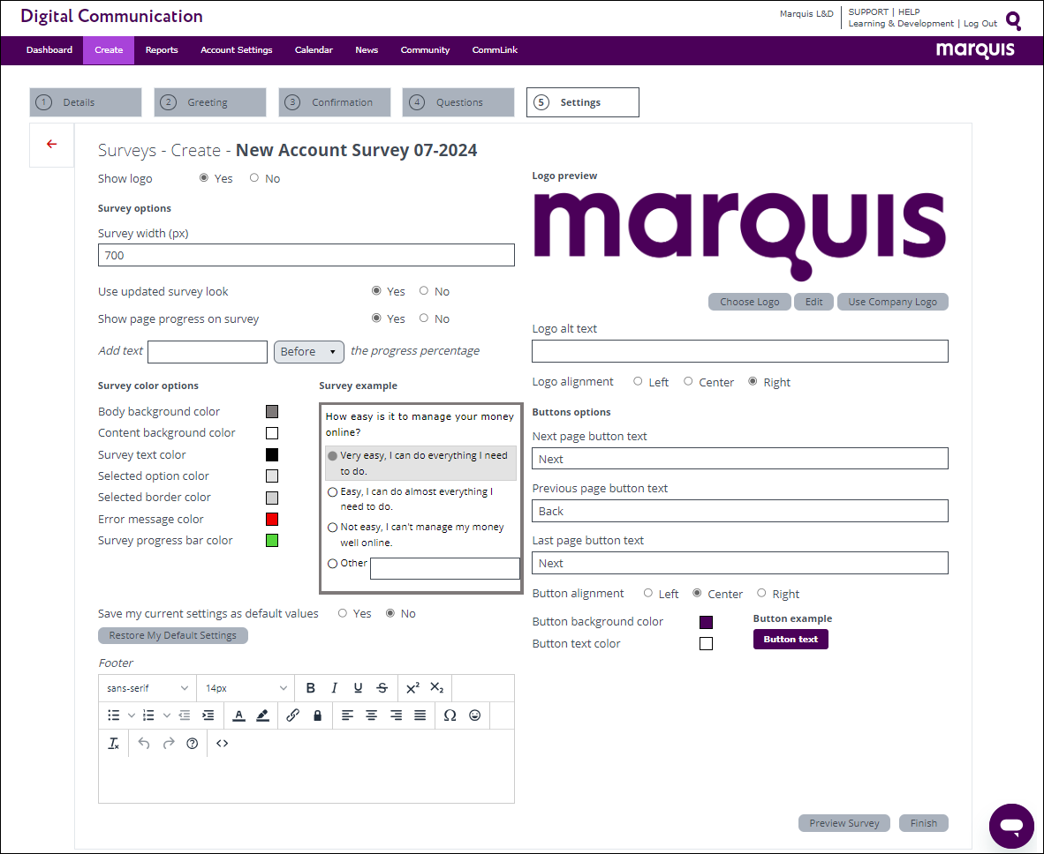Choose Center logo alignment
The width and height of the screenshot is (1044, 854).
(x=688, y=381)
